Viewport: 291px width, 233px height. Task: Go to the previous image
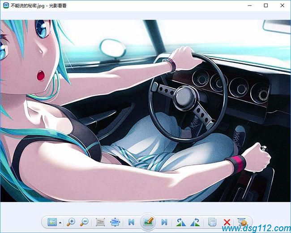click(x=131, y=222)
